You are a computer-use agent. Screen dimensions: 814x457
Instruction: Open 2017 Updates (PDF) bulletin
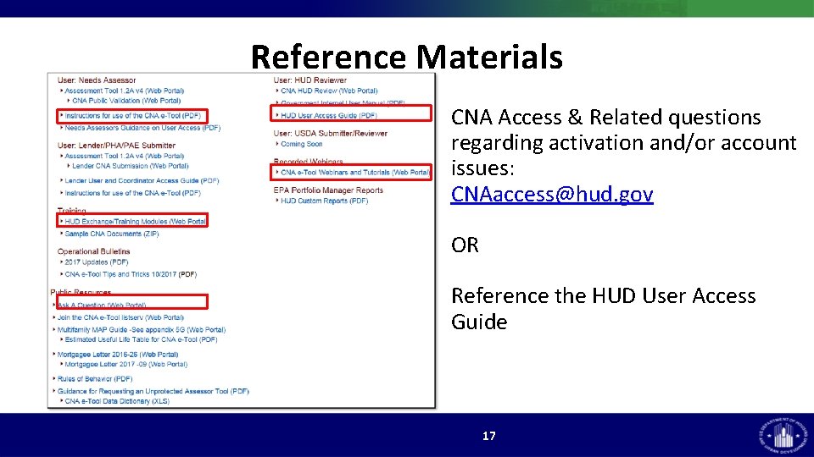96,262
